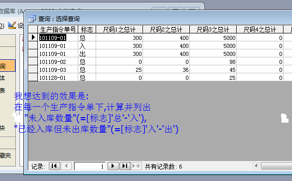The height and width of the screenshot is (181, 292).
Task: Click the 入 flag cell
Action: (x=87, y=45)
